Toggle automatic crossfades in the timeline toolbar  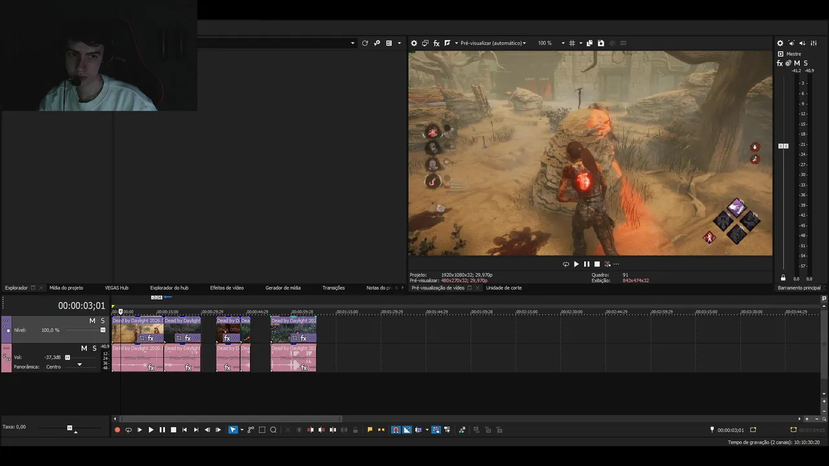[x=407, y=430]
